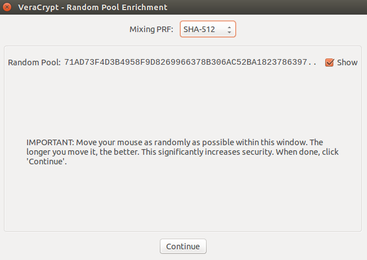Uncheck the Show random pool checkbox
The image size is (367, 260).
[x=329, y=62]
